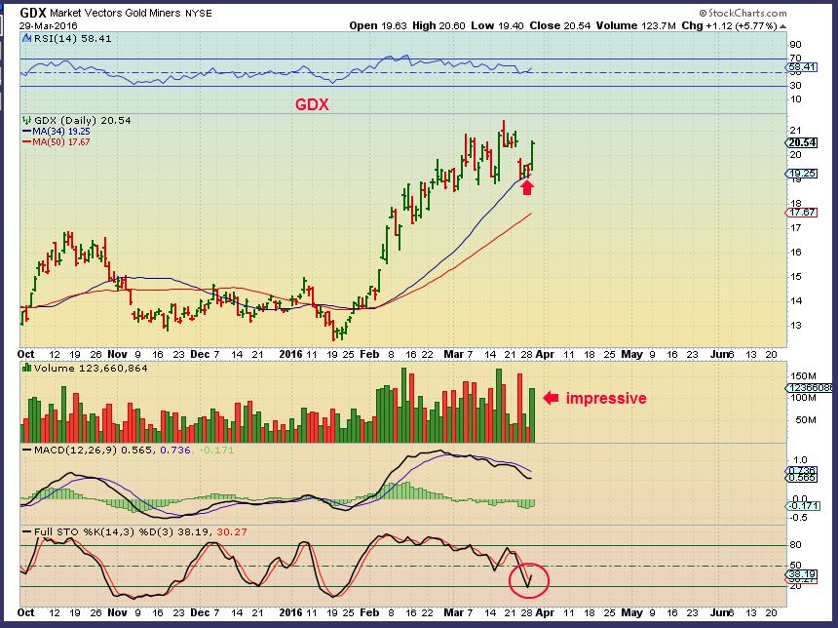
Task: Click the 90 level on RSI axis
Action: pos(796,45)
